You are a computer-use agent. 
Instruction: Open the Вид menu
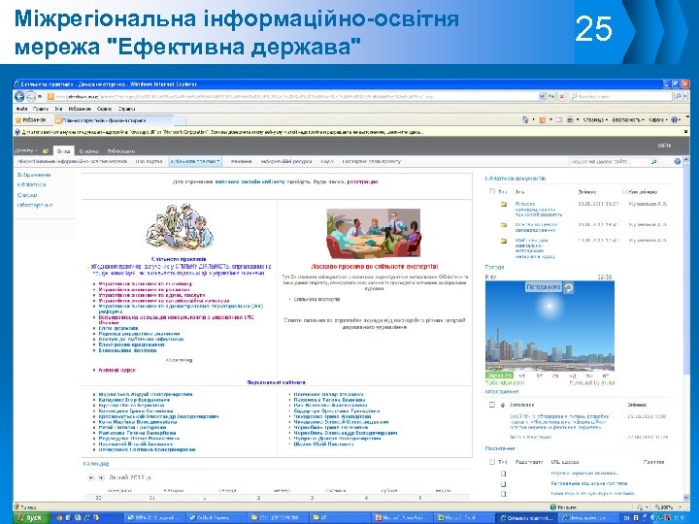58,109
